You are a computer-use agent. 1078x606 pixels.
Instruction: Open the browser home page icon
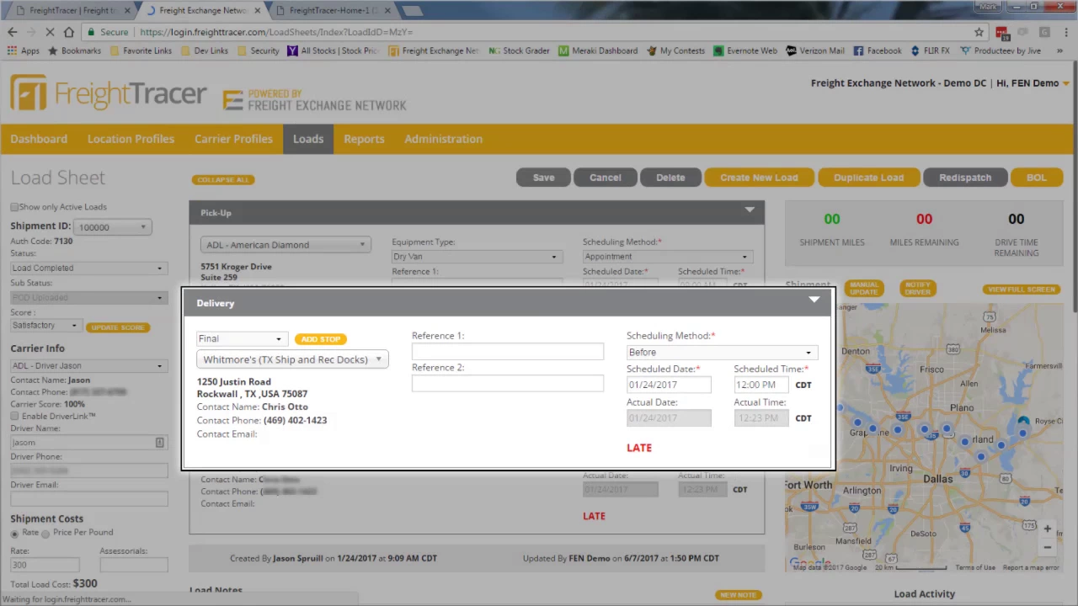click(x=69, y=32)
